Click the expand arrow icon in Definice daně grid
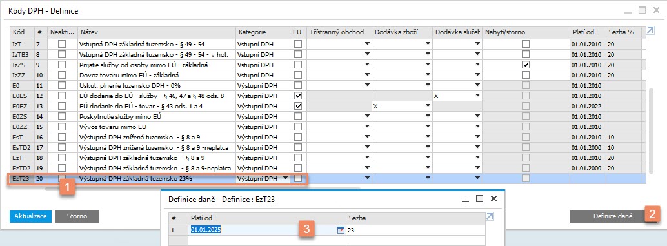667x246 pixels. 490,217
